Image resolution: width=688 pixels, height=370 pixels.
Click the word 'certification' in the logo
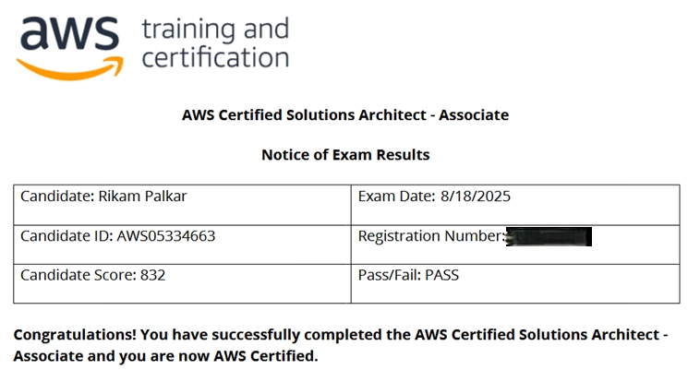pos(215,57)
